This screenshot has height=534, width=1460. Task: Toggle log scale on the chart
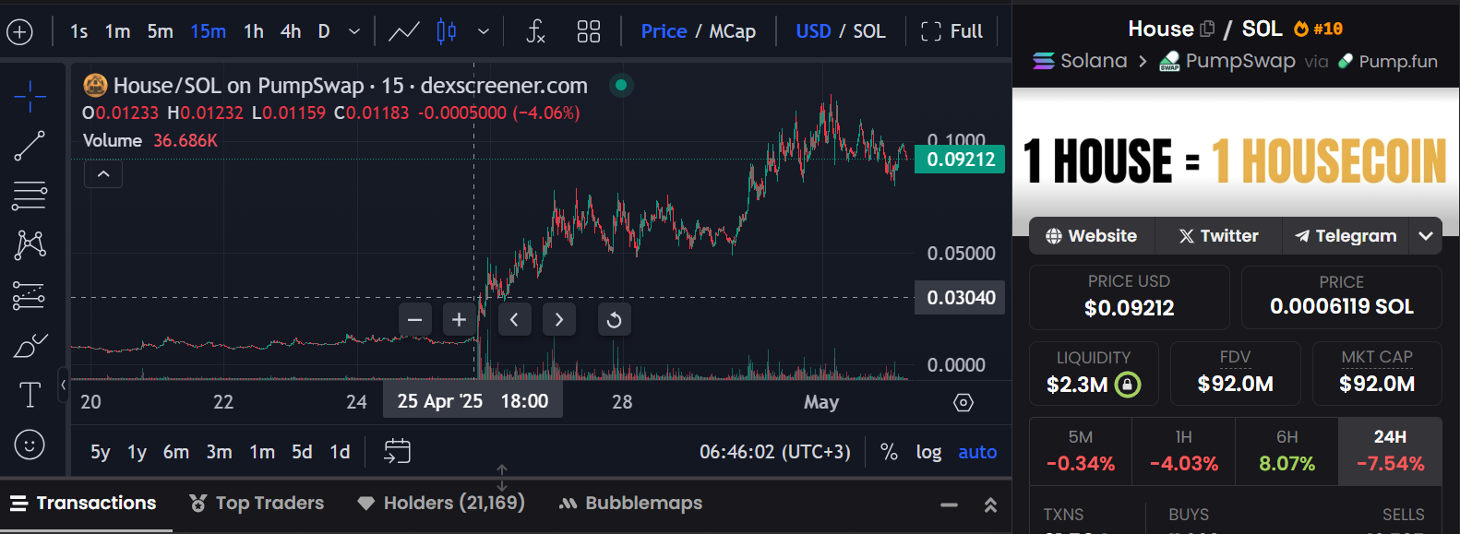(928, 452)
